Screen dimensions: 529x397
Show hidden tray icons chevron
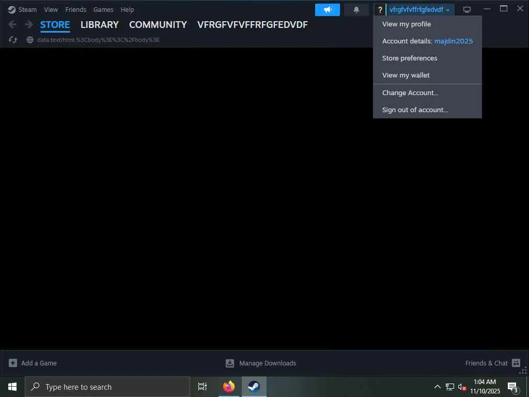[437, 387]
